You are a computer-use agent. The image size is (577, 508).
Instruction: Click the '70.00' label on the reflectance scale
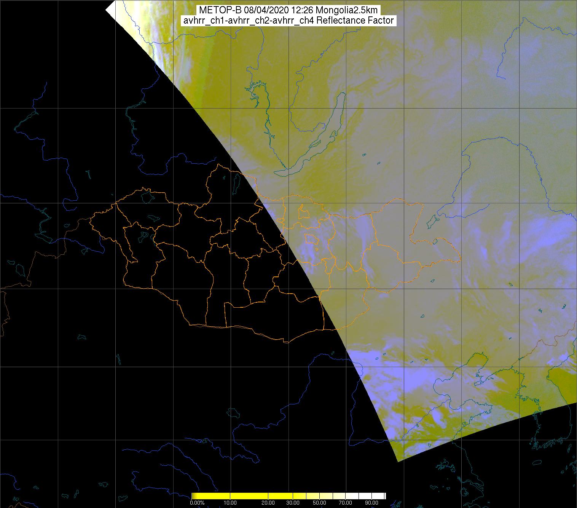pyautogui.click(x=345, y=503)
